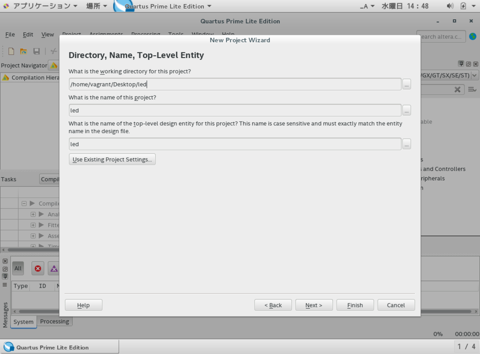Viewport: 480px width, 354px height.
Task: Browse for the project name
Action: click(406, 110)
